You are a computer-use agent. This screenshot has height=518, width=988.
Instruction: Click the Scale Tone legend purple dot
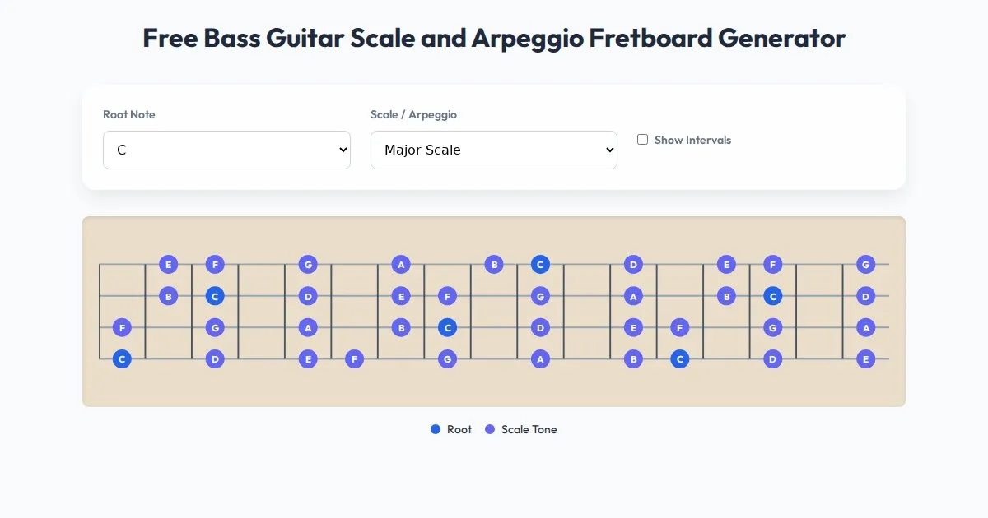click(490, 429)
